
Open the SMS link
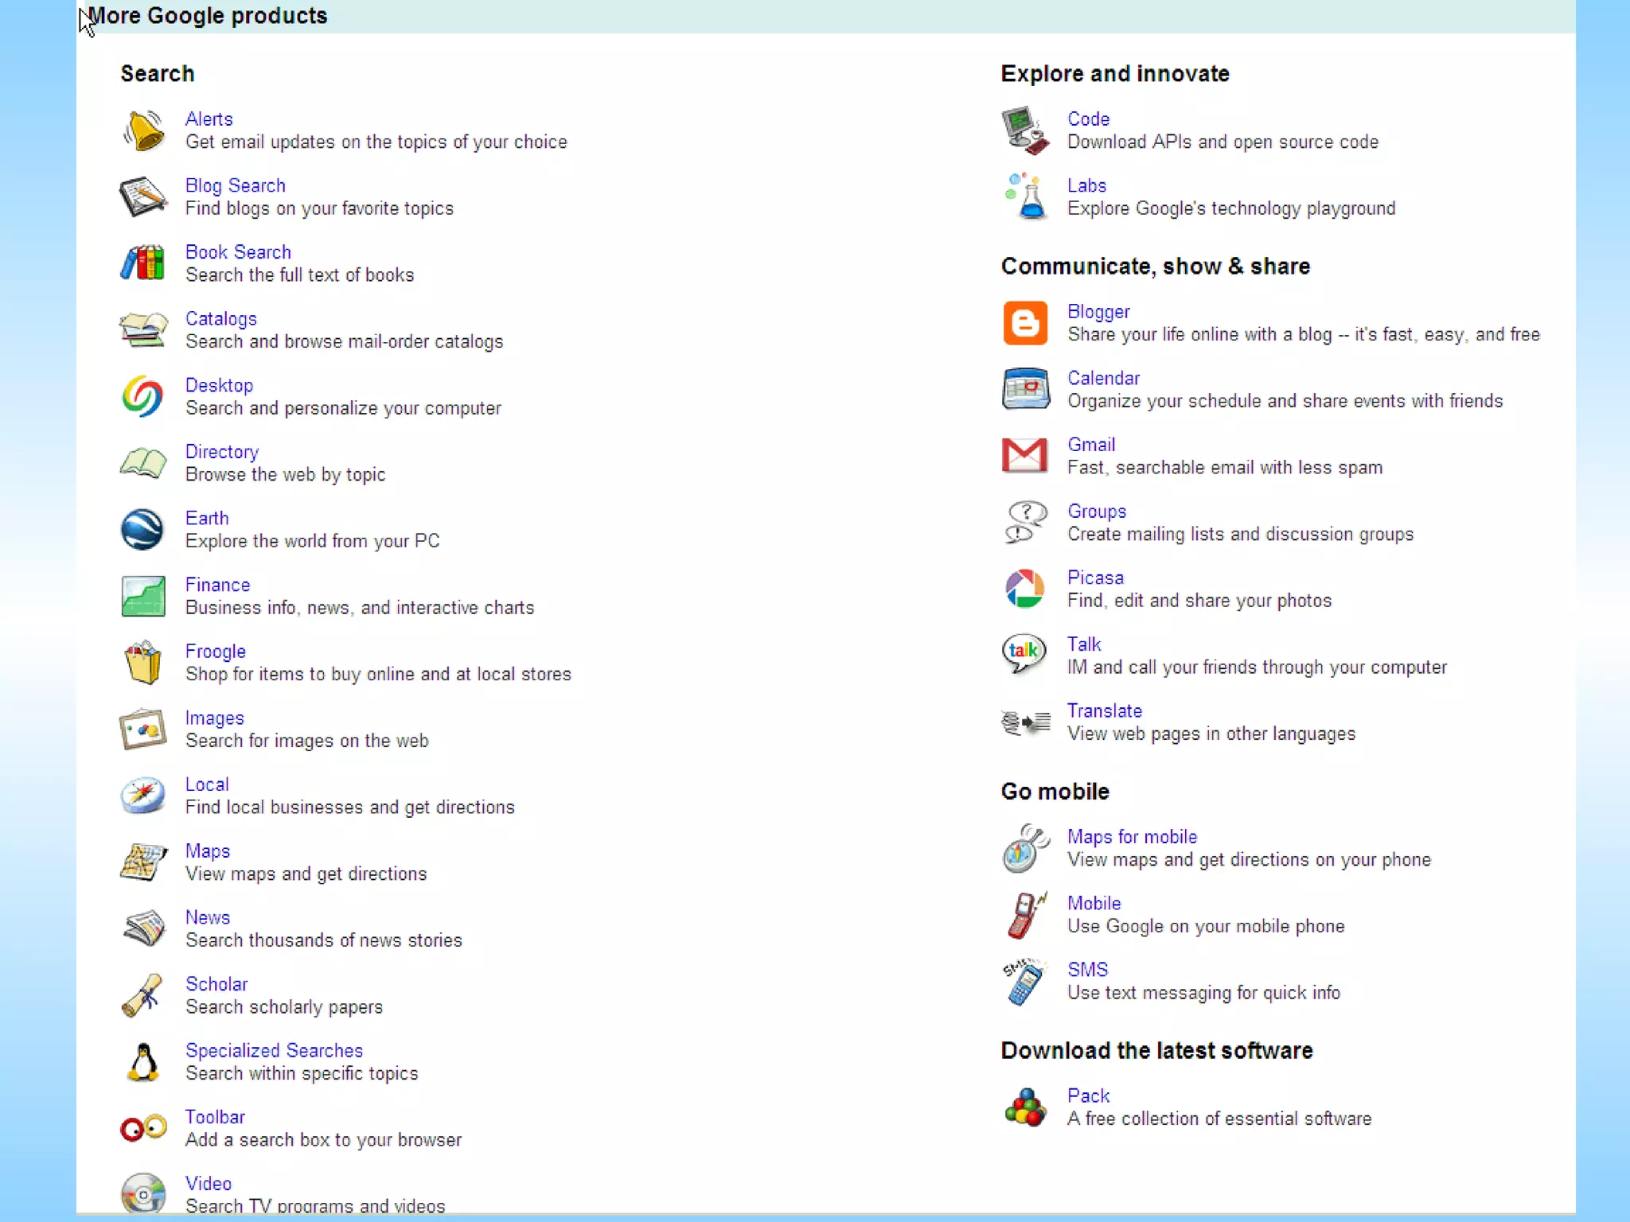click(1087, 971)
